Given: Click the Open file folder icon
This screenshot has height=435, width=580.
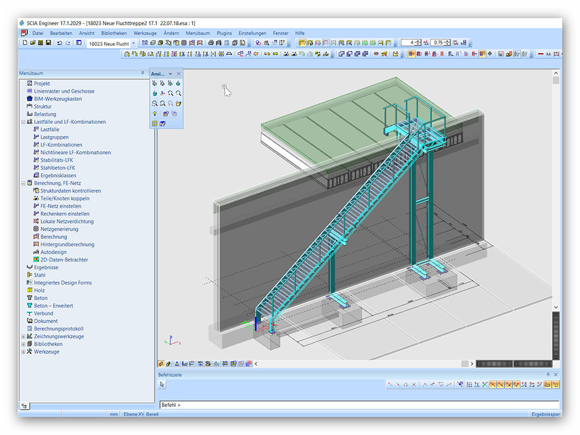Looking at the screenshot, I should [x=33, y=43].
